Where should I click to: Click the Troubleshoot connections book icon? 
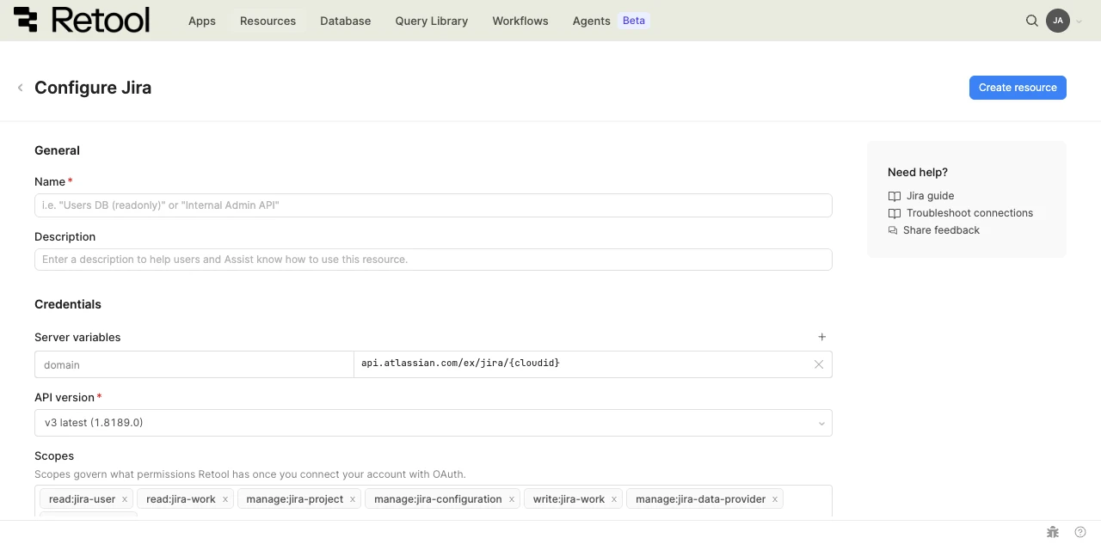[x=895, y=213]
